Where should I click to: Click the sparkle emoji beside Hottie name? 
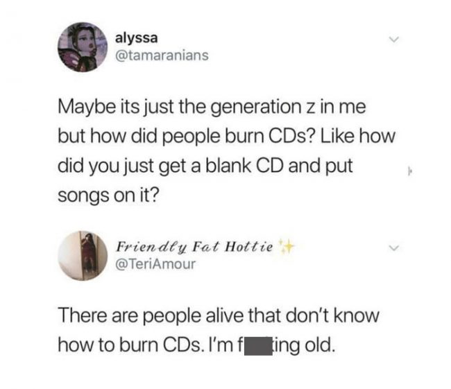286,246
